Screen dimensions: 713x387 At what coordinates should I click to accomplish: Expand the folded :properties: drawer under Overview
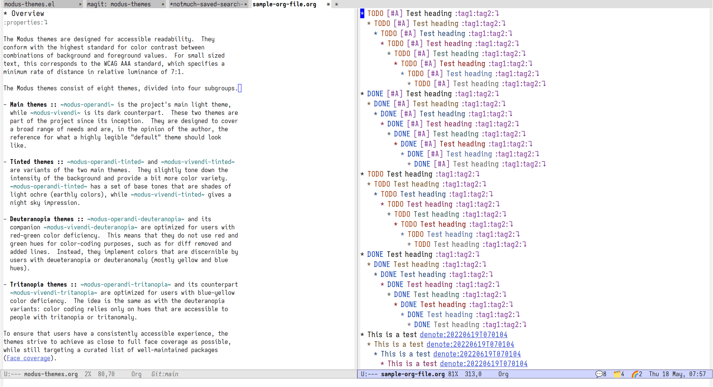(25, 22)
